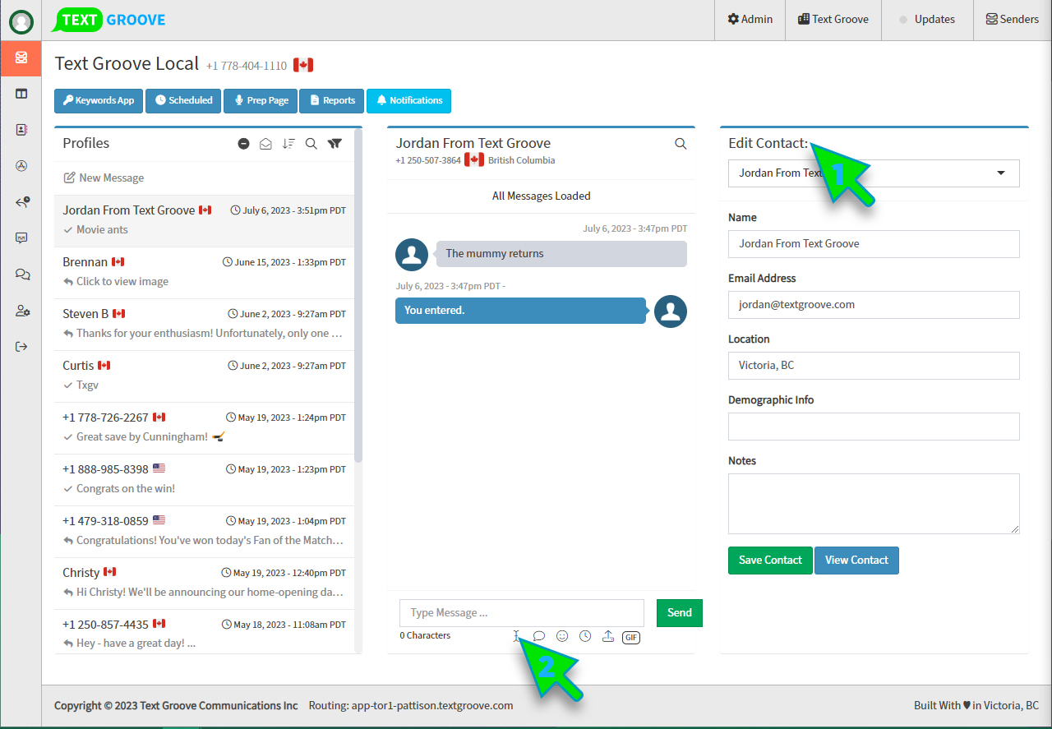1052x729 pixels.
Task: Click the phone number +1 778-404-1110 header
Action: pyautogui.click(x=247, y=66)
